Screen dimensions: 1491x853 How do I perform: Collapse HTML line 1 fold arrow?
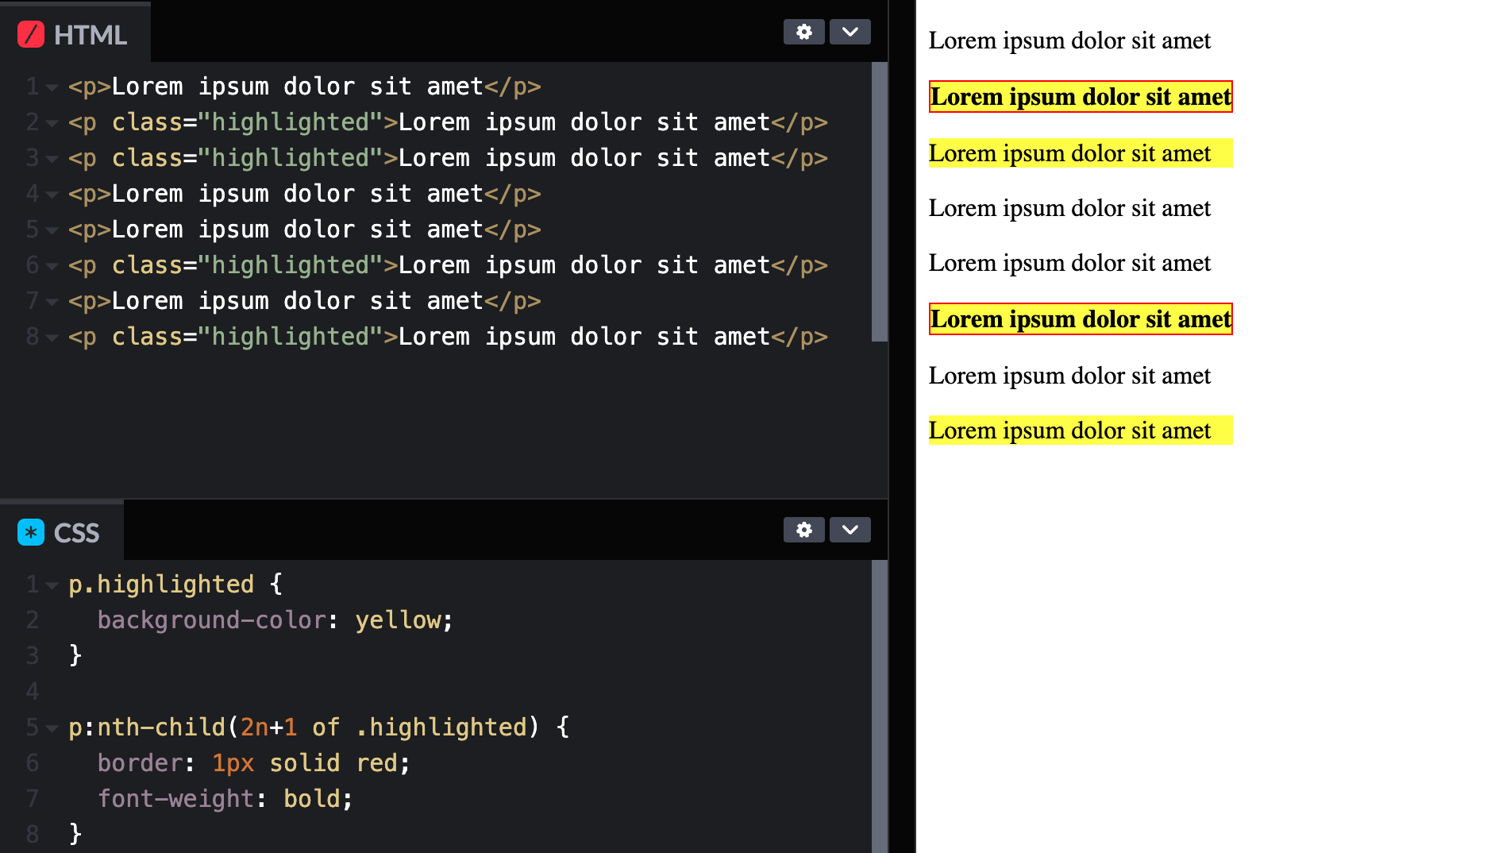pyautogui.click(x=52, y=87)
